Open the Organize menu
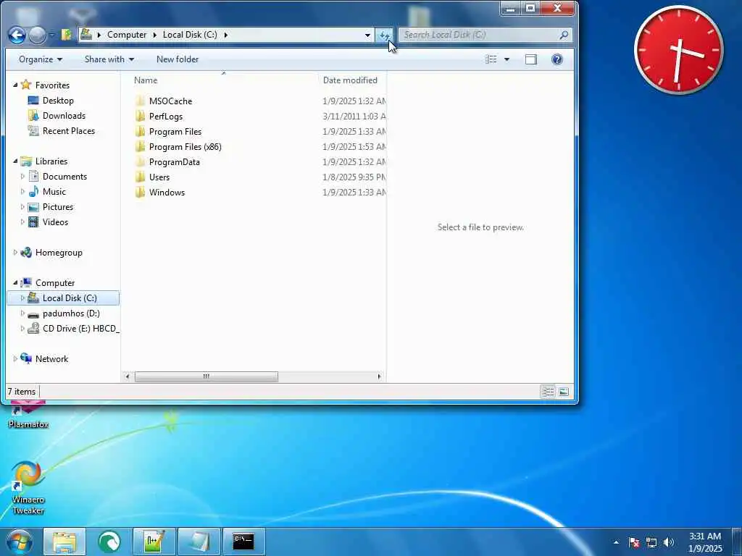 (x=41, y=59)
